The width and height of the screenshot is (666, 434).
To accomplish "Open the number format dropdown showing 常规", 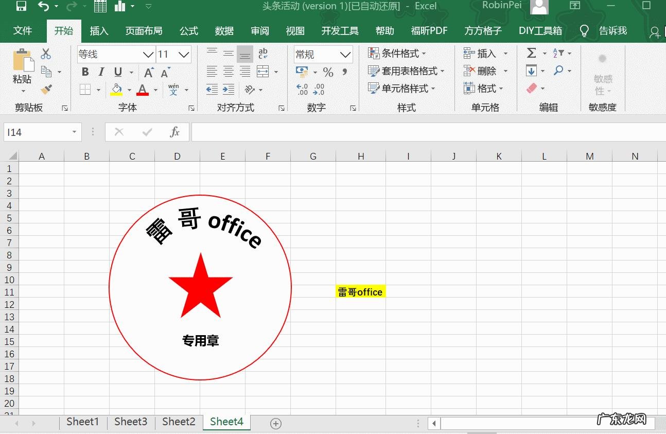I will [x=323, y=54].
